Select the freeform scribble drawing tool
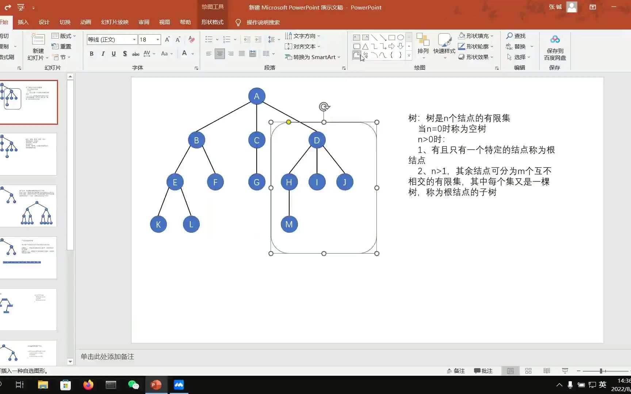631x394 pixels. pyautogui.click(x=366, y=55)
